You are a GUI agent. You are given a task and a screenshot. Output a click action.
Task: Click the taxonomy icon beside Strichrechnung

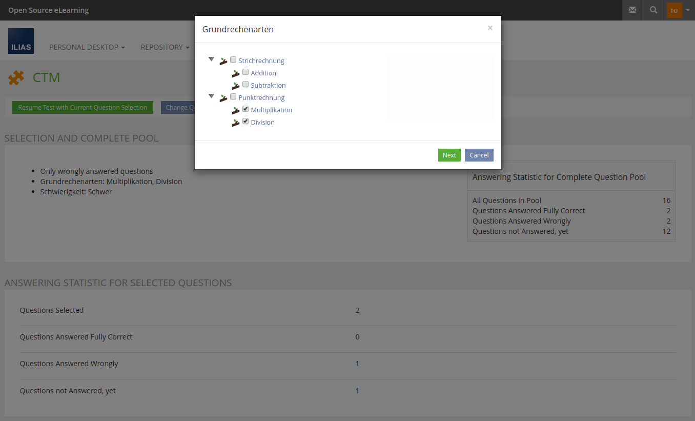(223, 61)
